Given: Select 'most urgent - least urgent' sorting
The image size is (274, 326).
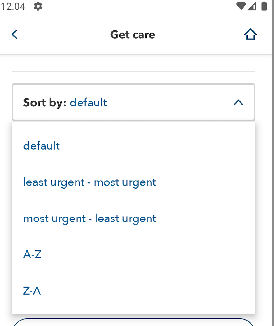Looking at the screenshot, I should coord(90,218).
